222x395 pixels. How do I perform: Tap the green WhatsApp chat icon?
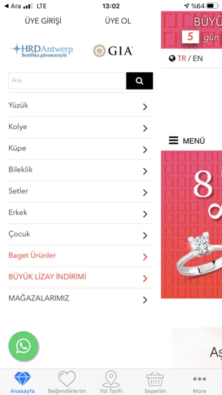[x=23, y=346]
